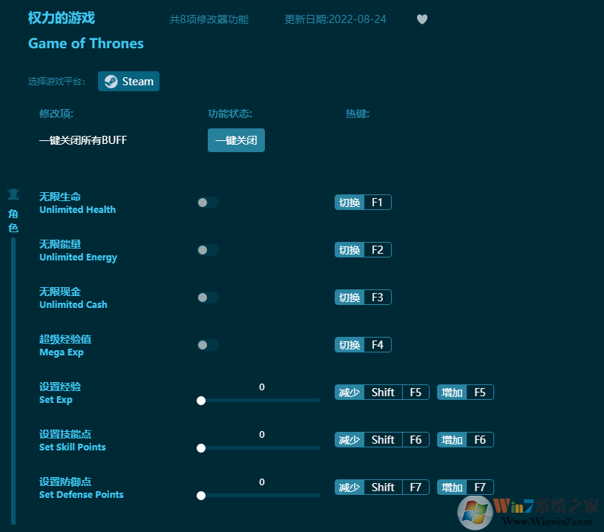Screen dimensions: 604x532
Task: Toggle Unlimited Health on
Action: (207, 202)
